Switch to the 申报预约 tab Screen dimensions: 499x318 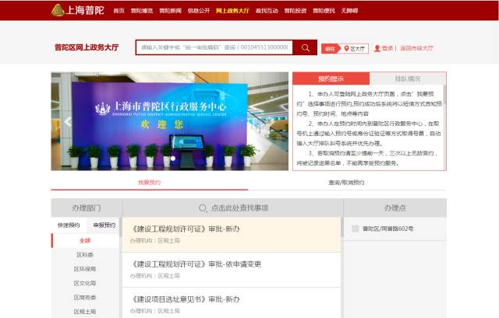104,225
